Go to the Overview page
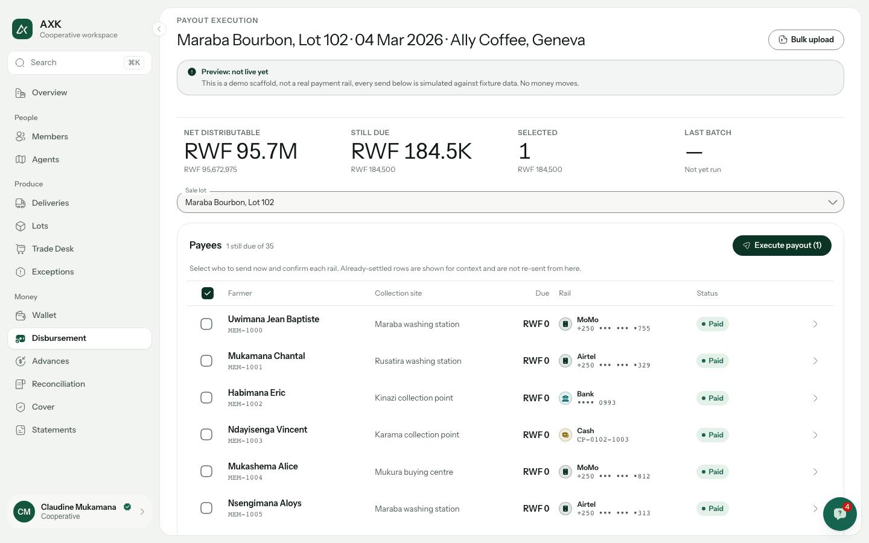 pos(80,93)
